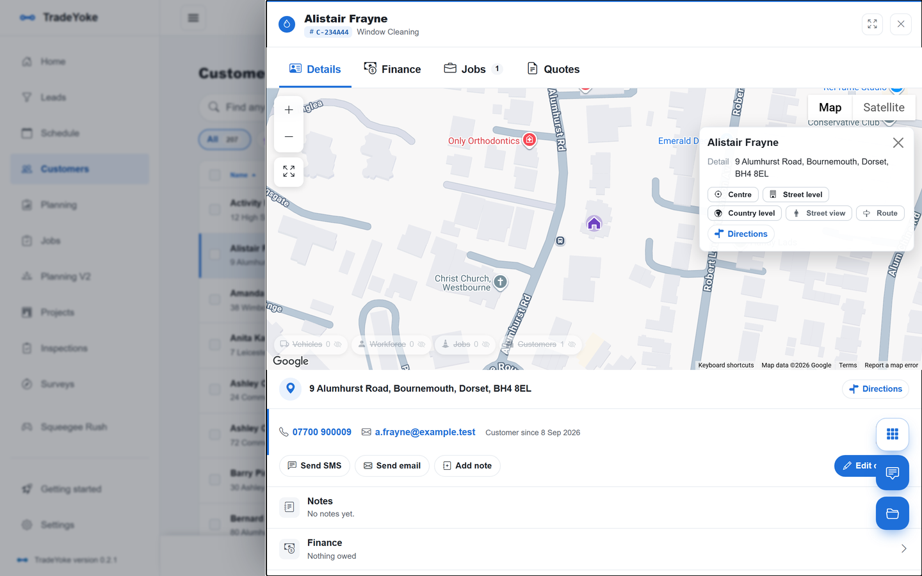Toggle the map fullscreen view
The height and width of the screenshot is (576, 922).
point(289,172)
